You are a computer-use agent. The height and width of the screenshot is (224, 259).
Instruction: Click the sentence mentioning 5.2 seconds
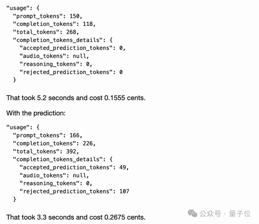pos(76,97)
